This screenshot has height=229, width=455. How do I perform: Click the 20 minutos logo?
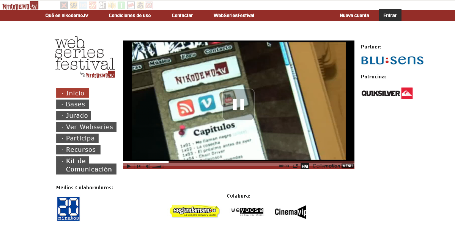68,209
